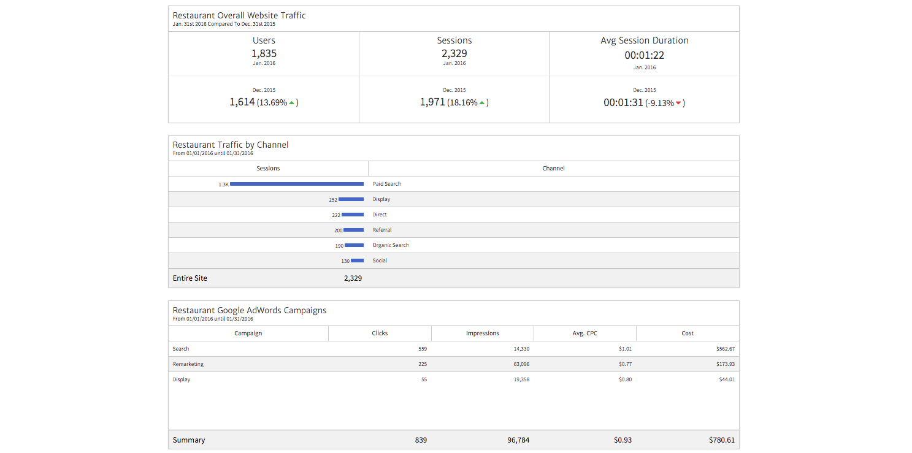This screenshot has height=453, width=912.
Task: Click the Direct channel blue bar
Action: click(x=353, y=215)
